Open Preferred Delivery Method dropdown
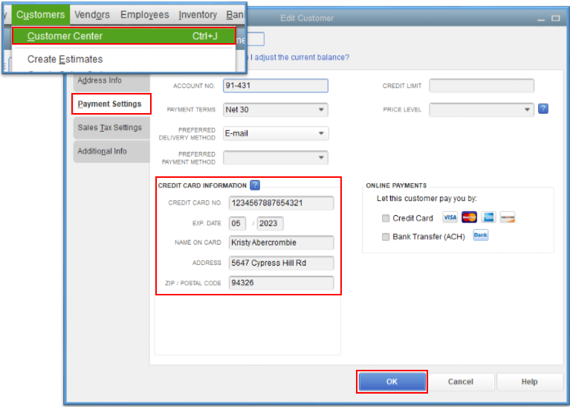Image resolution: width=570 pixels, height=407 pixels. (276, 134)
